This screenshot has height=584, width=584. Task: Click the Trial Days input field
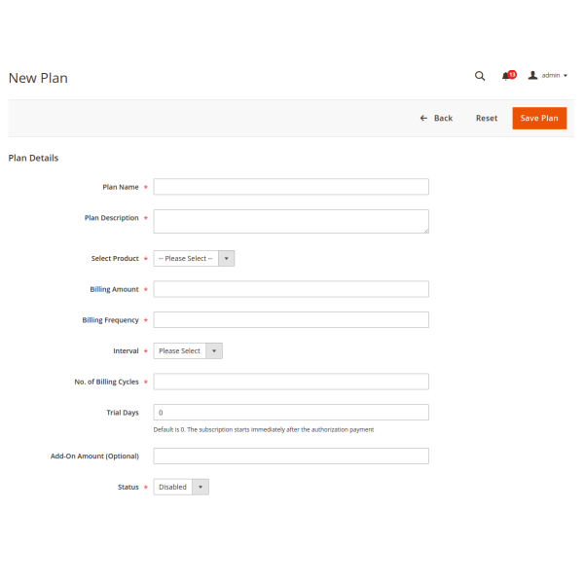pos(291,413)
